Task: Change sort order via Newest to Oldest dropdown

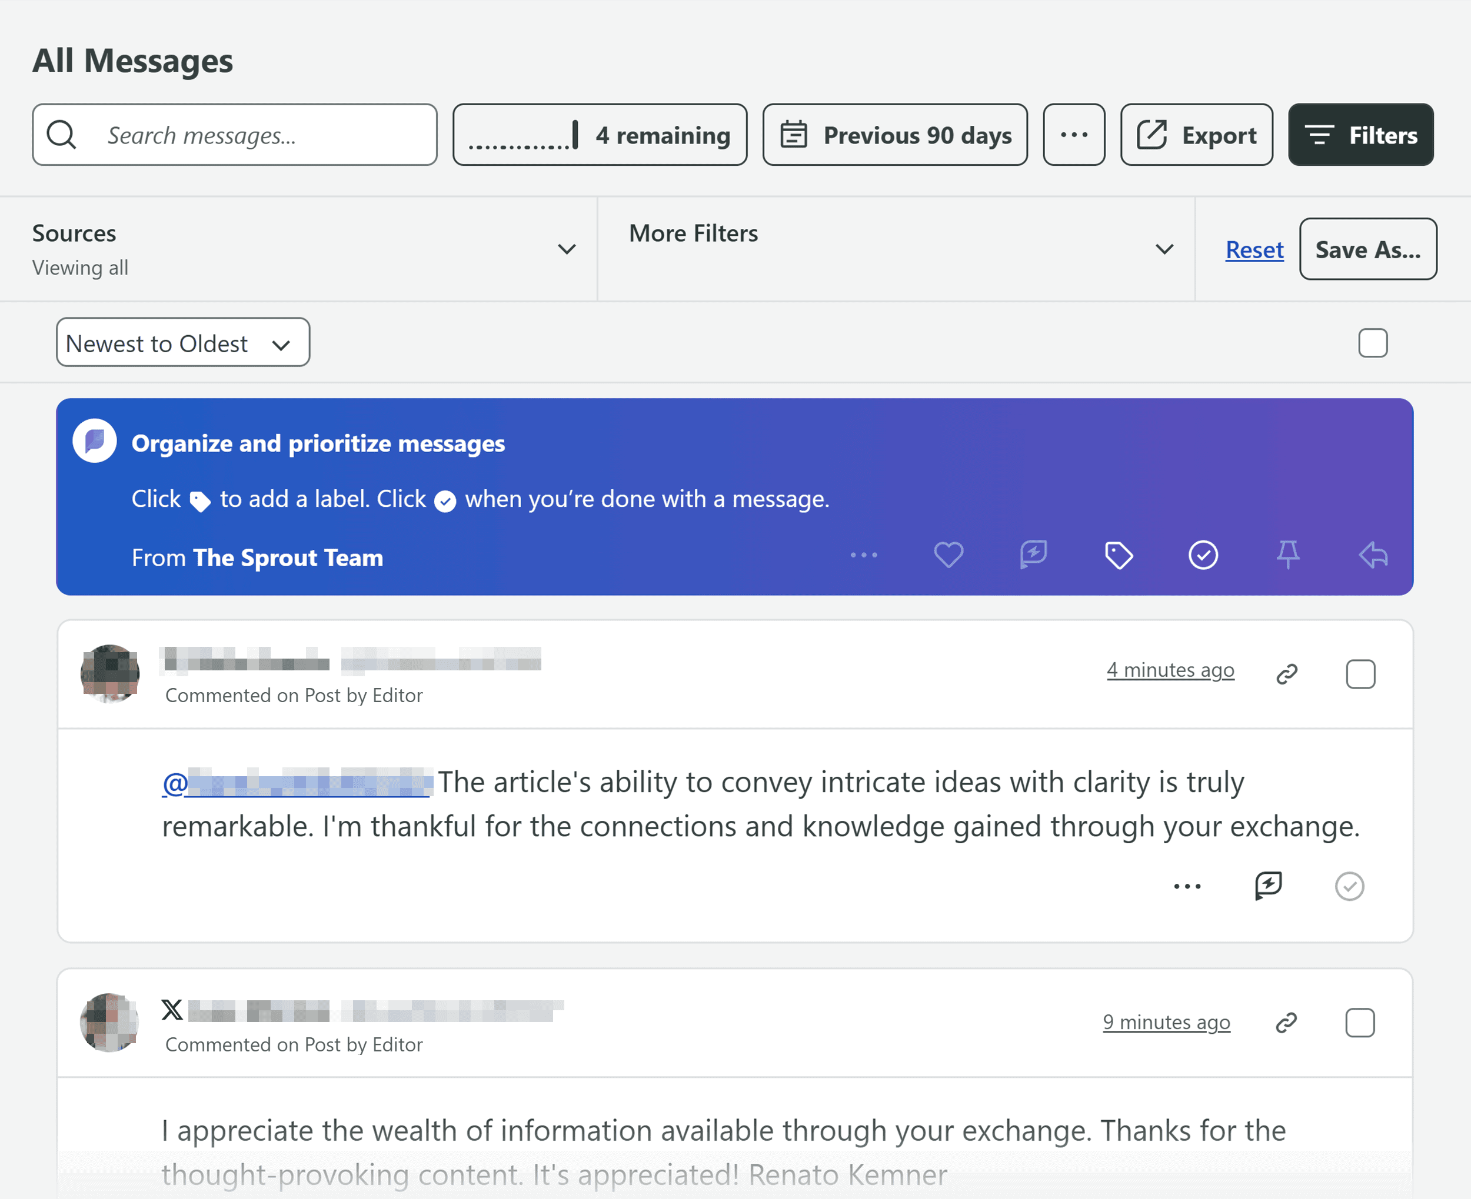Action: pos(182,342)
